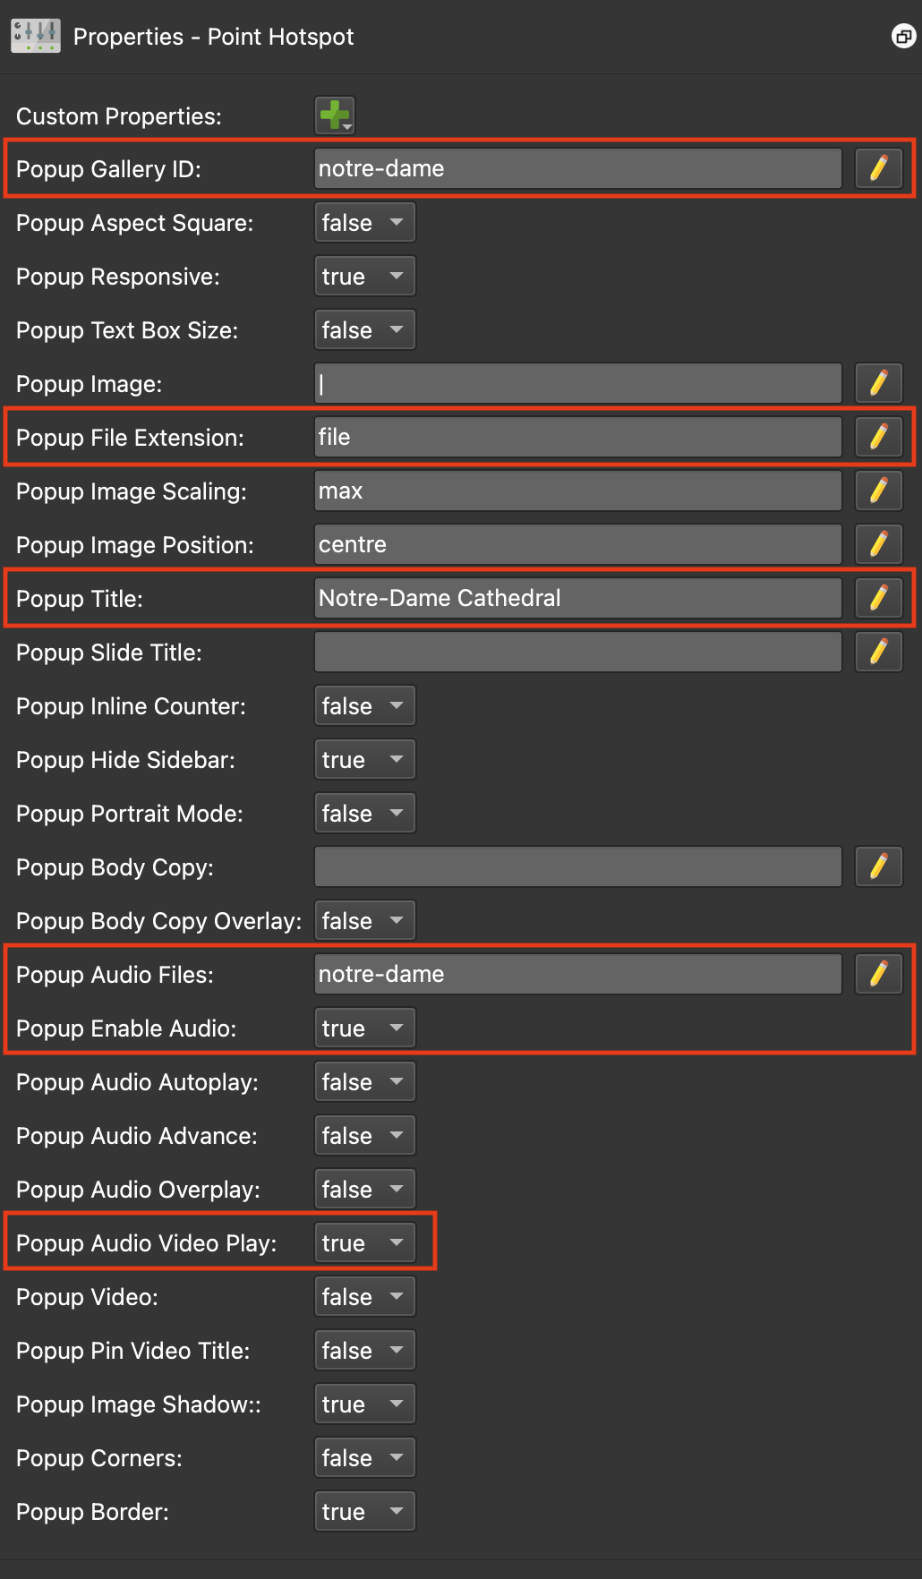Open pencil editor for Popup Body Copy

[878, 866]
